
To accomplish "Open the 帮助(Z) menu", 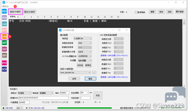I will pyautogui.click(x=5, y=6).
